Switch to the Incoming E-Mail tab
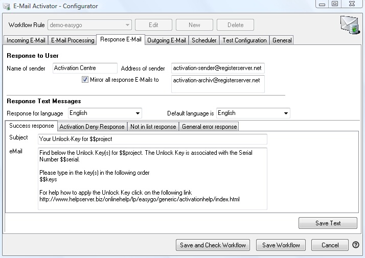 (26, 40)
